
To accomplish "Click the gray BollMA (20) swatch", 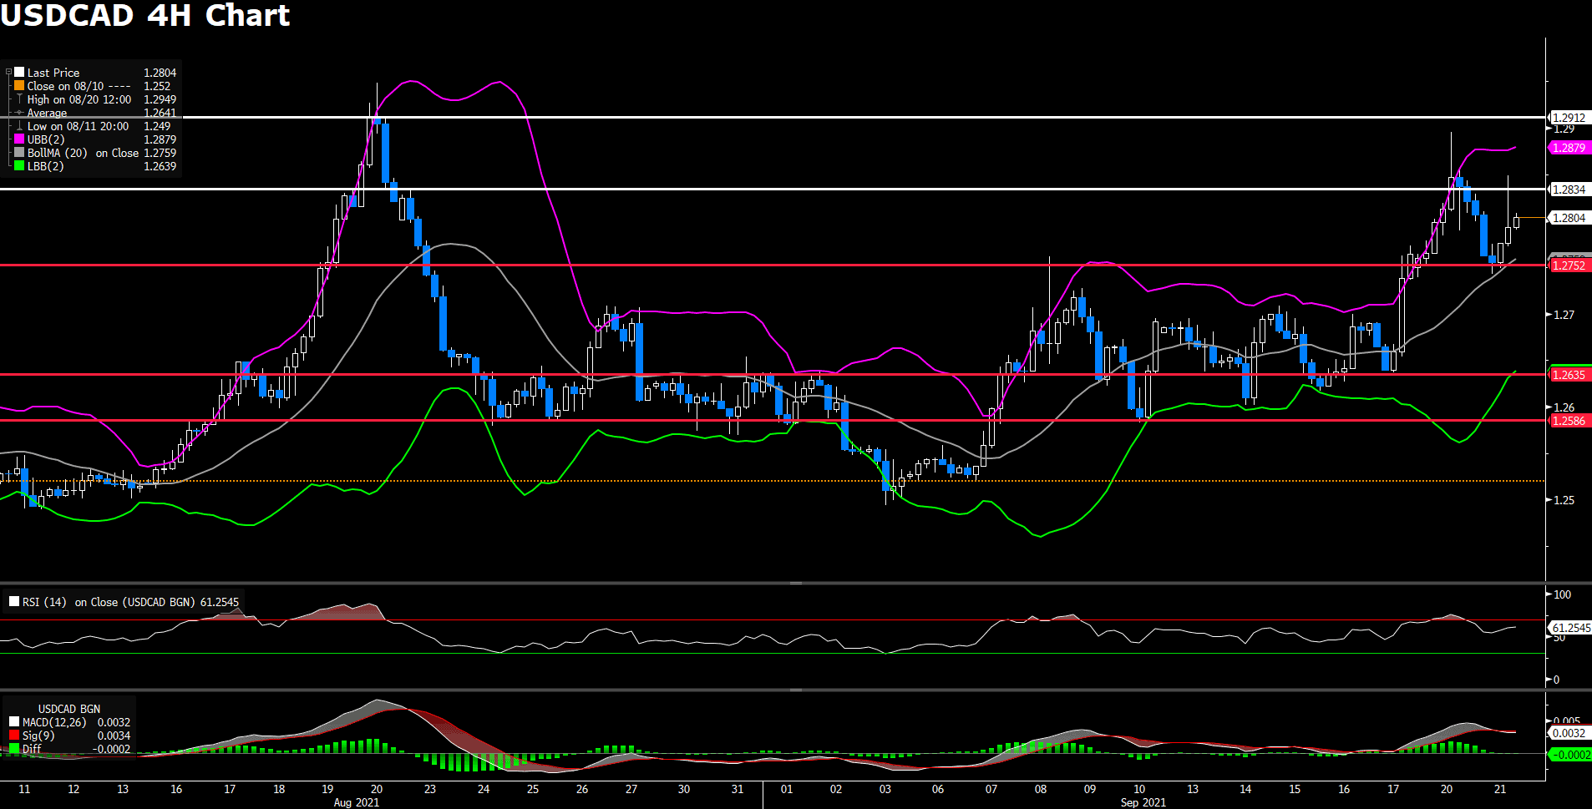I will [x=19, y=153].
